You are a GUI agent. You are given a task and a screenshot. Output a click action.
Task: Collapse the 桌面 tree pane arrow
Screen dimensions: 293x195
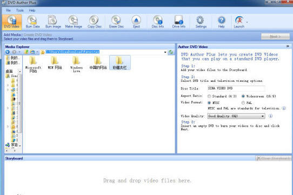20,72
